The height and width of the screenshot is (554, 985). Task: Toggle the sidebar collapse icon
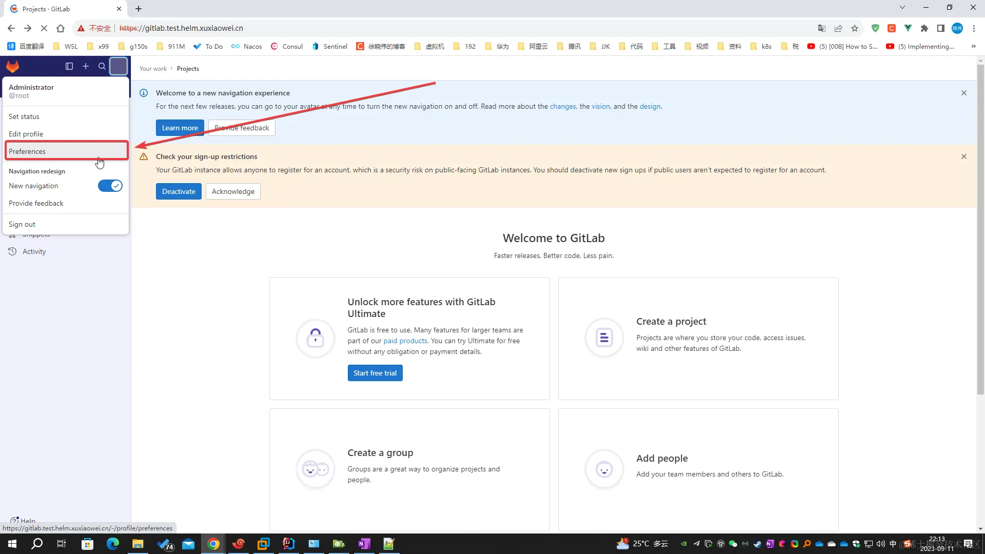(69, 66)
